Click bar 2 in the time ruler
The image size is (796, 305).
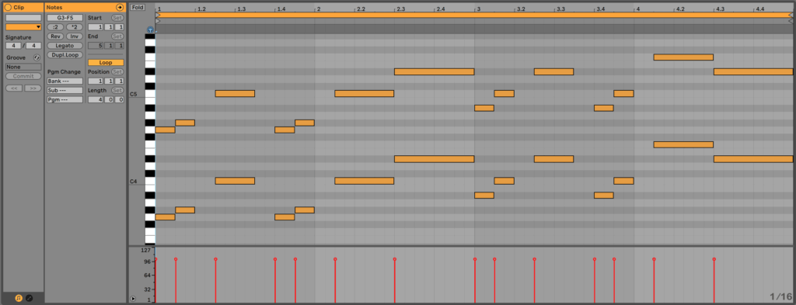(x=318, y=9)
